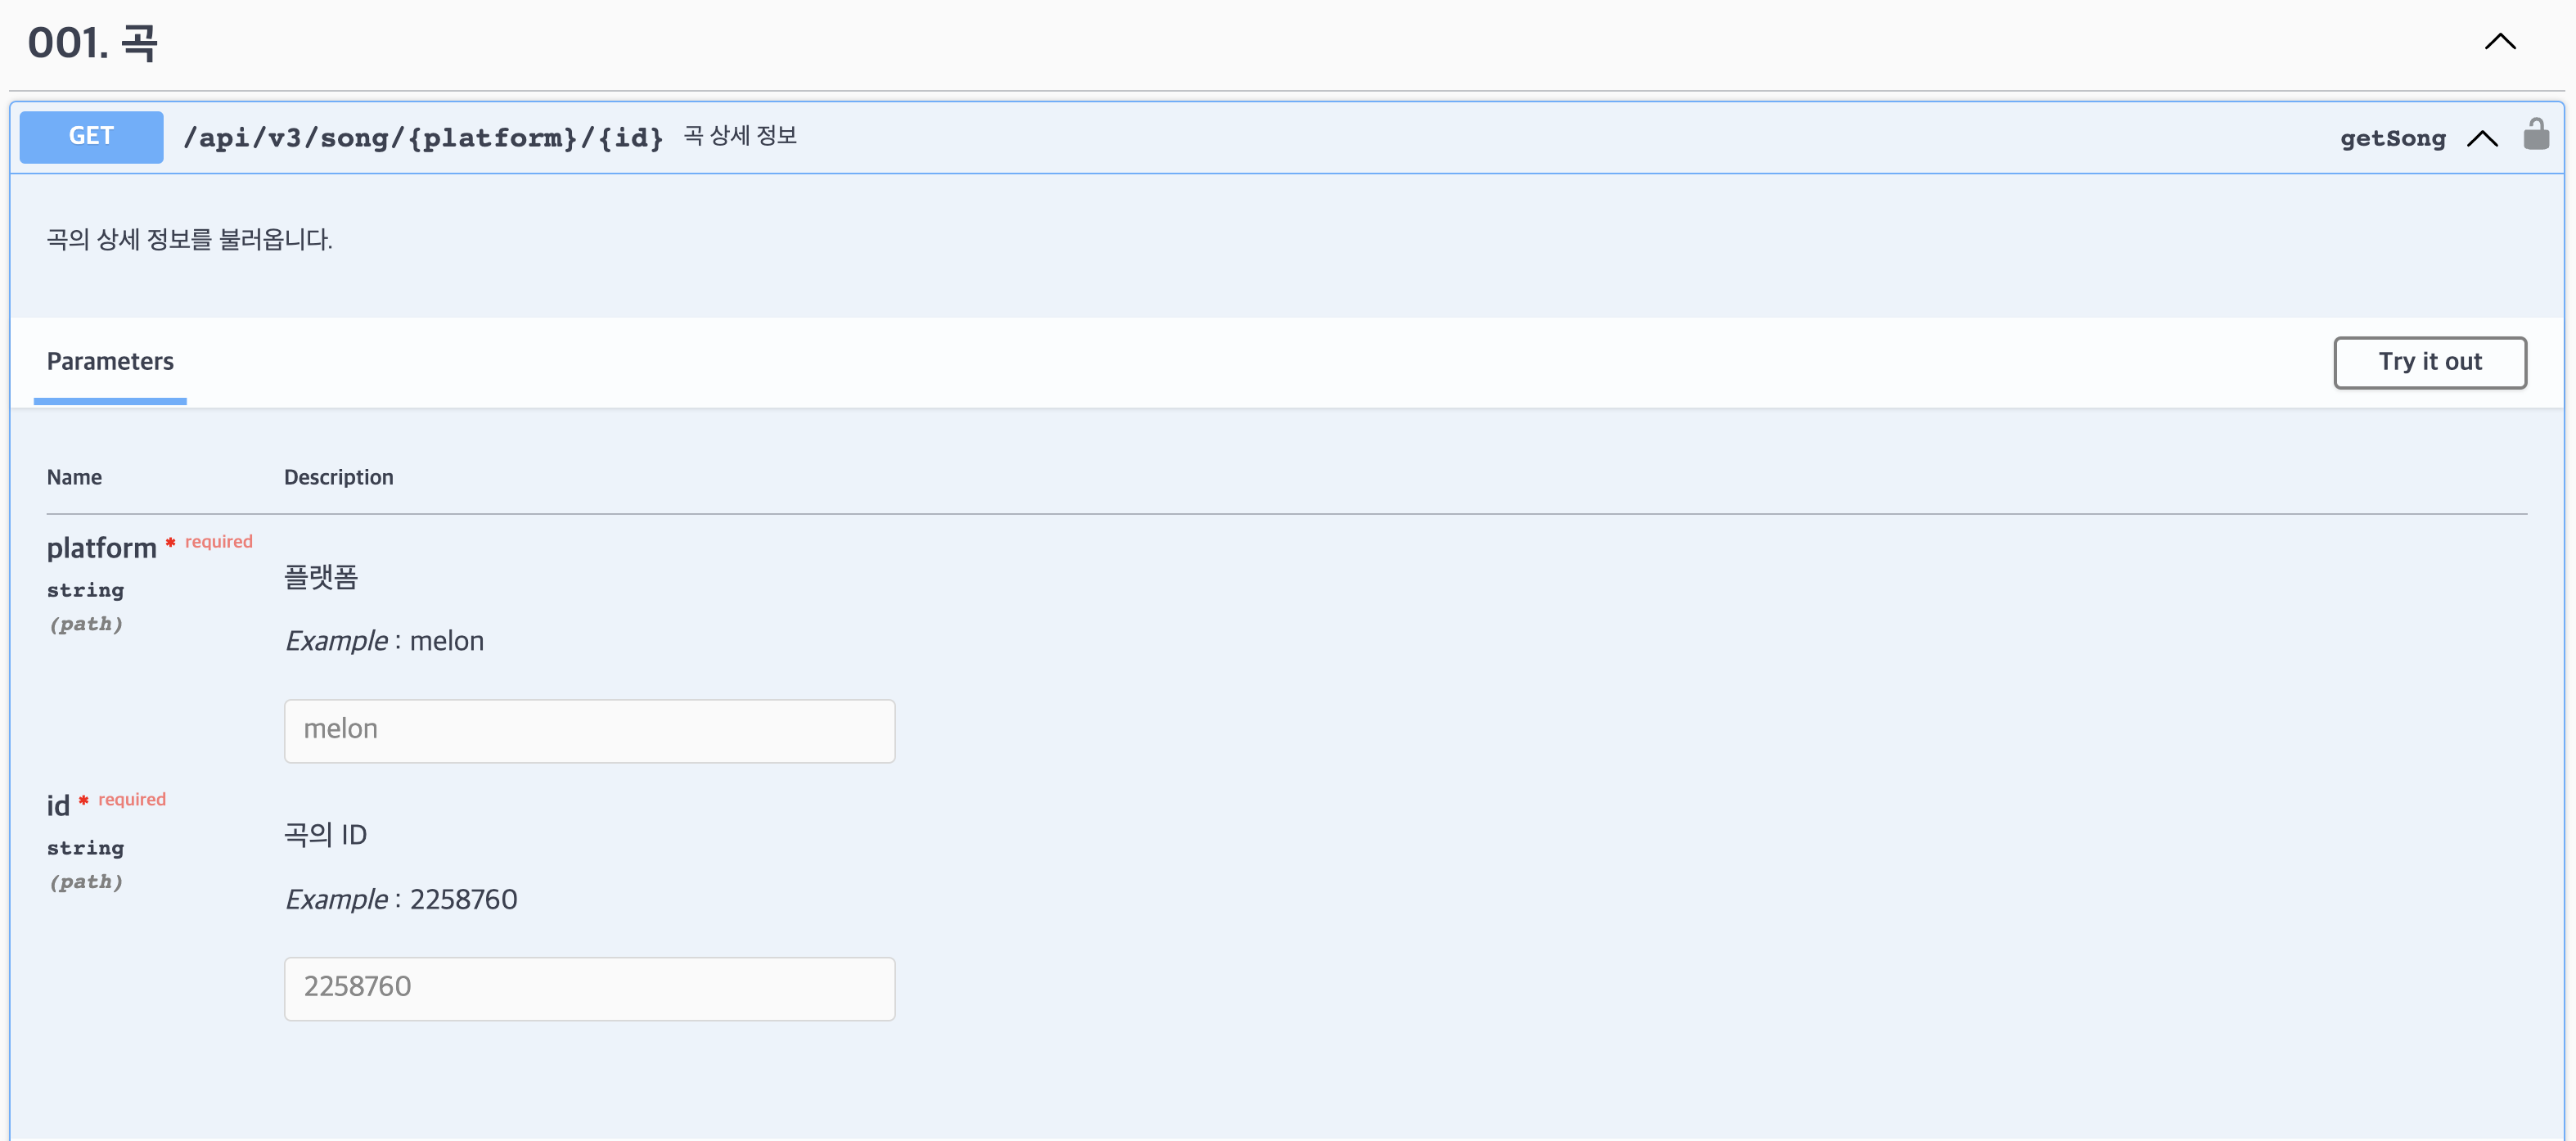Click the platform parameter name

102,548
